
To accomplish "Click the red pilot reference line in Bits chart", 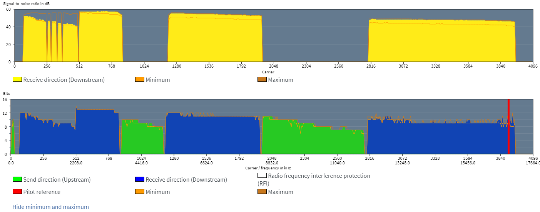I will pyautogui.click(x=508, y=127).
